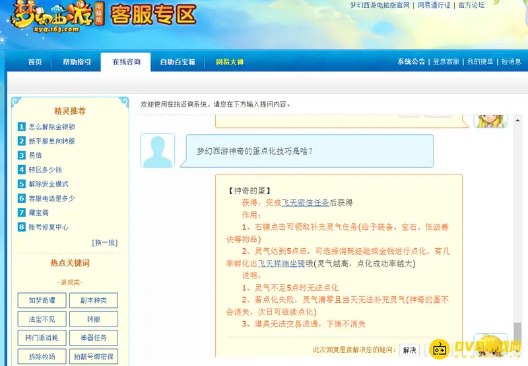Click the 拍靓号绑密保 keyword button
This screenshot has height=366, width=528.
click(x=94, y=357)
